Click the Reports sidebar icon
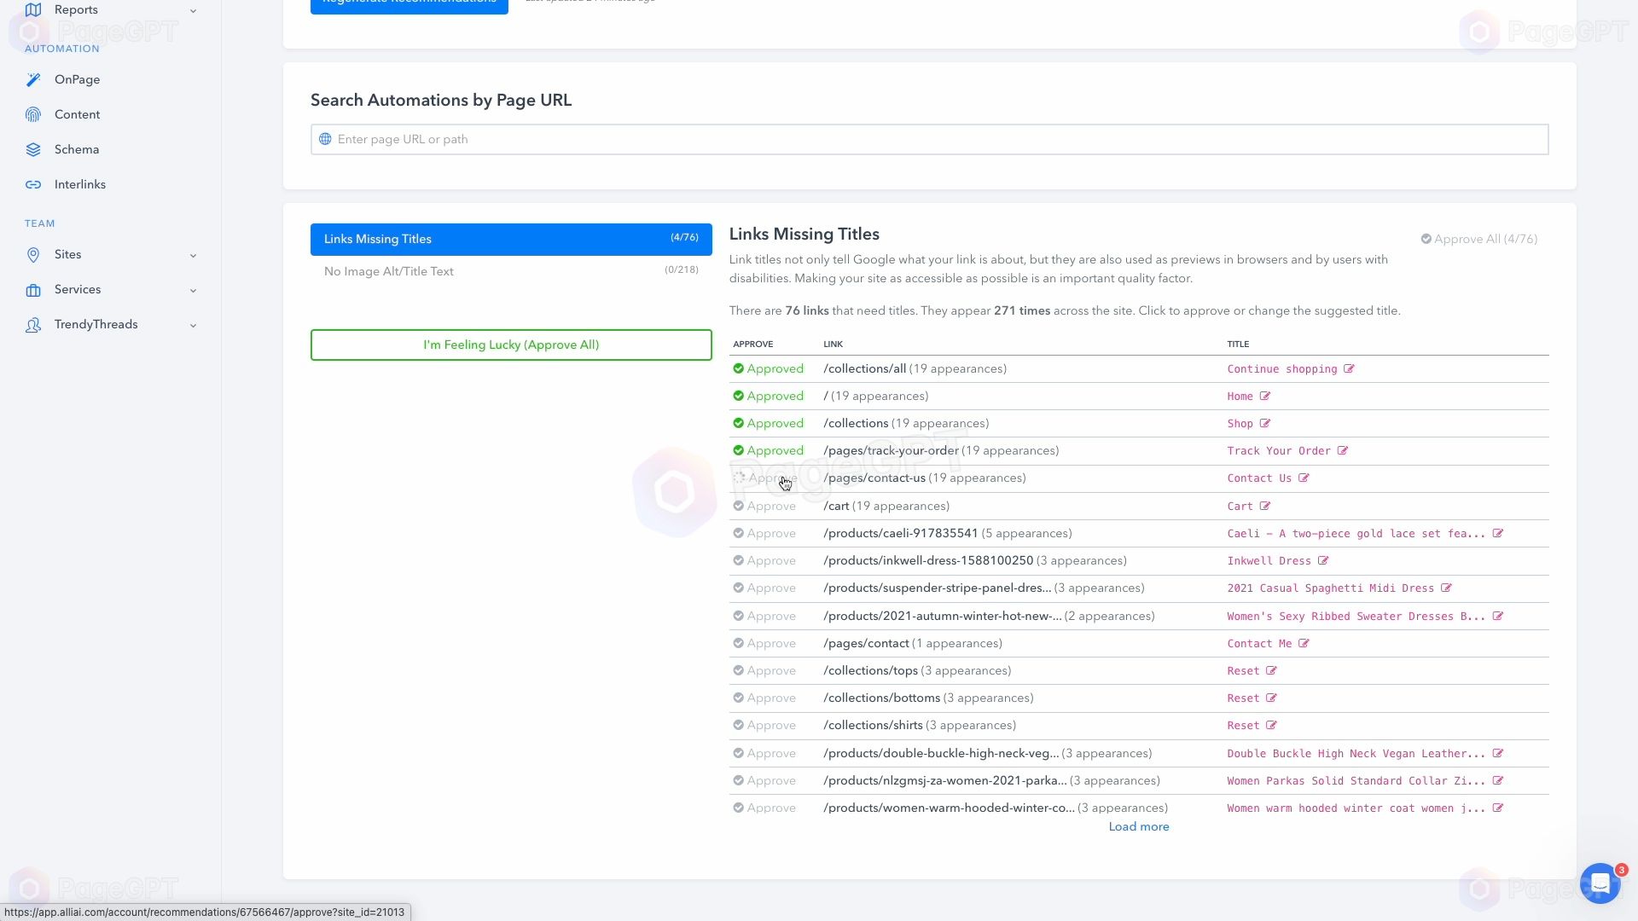 point(34,9)
